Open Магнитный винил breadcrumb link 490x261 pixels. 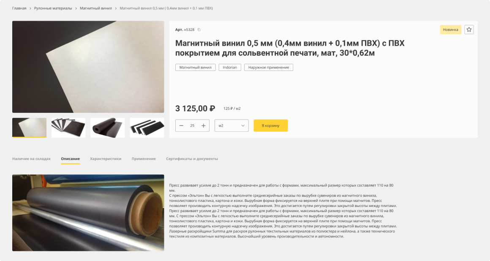[95, 8]
